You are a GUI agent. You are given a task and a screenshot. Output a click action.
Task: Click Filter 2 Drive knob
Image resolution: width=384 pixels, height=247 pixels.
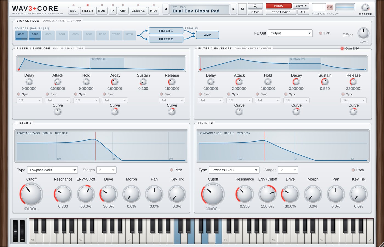[290, 194]
